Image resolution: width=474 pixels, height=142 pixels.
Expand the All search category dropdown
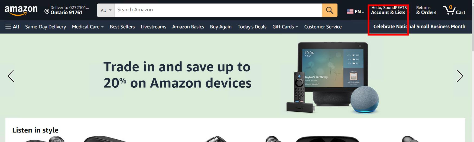coord(106,10)
